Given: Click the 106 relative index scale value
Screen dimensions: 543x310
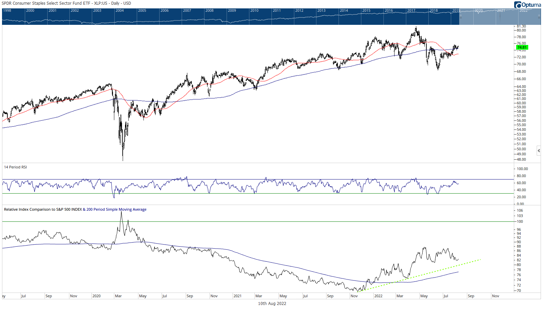Looking at the screenshot, I should [x=520, y=210].
